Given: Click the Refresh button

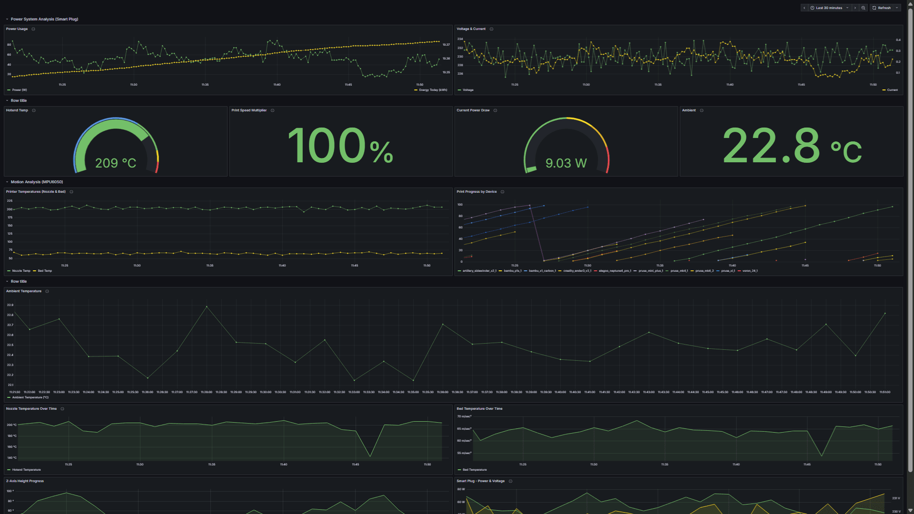Looking at the screenshot, I should pos(882,8).
